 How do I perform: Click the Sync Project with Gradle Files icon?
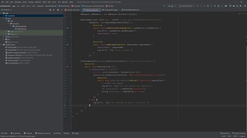[234, 6]
